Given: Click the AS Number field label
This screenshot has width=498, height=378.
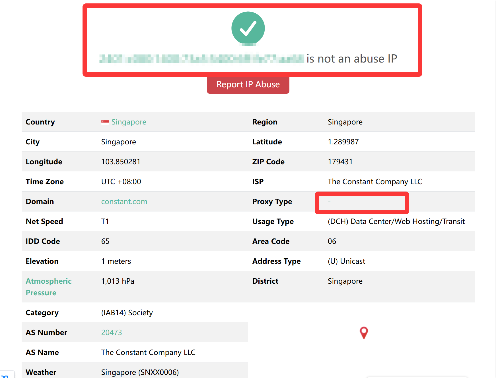Looking at the screenshot, I should 46,332.
